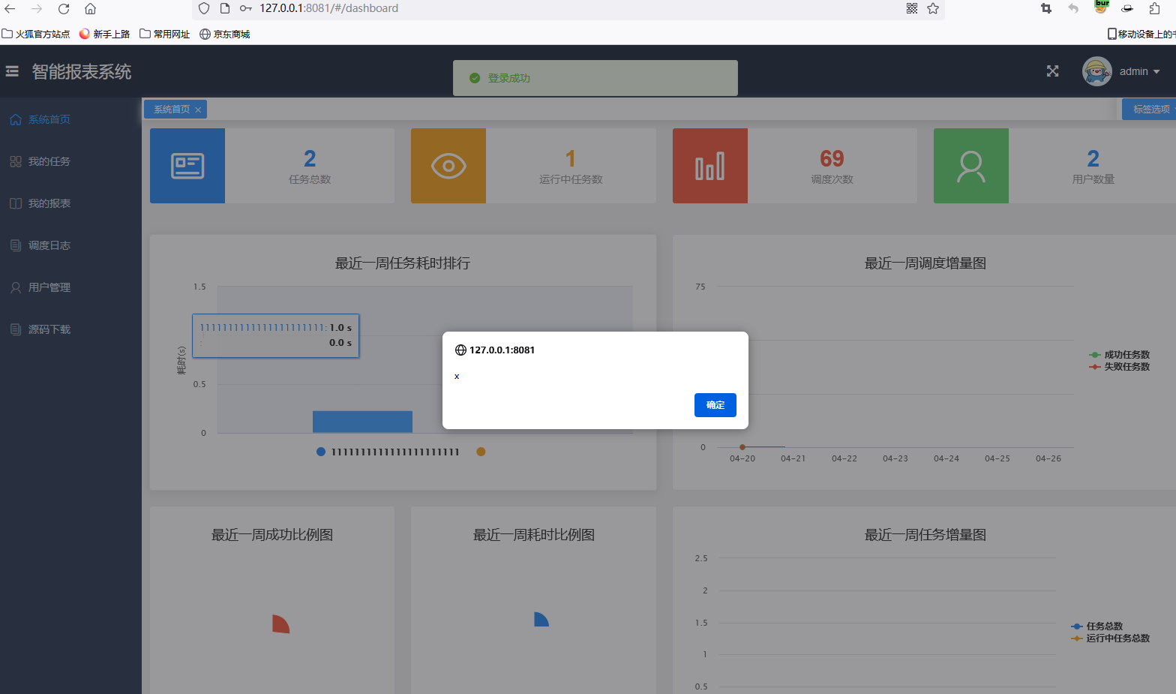1176x694 pixels.
Task: Toggle the 失败任务数 legend series
Action: pos(1119,367)
